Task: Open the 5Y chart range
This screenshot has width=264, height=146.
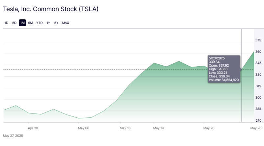Action: coord(56,23)
